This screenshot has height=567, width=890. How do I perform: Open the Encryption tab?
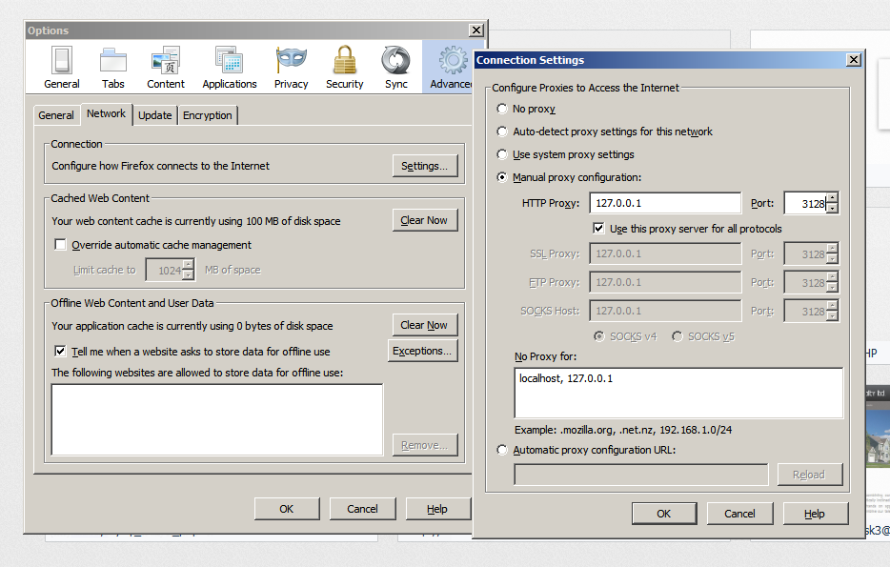coord(207,114)
